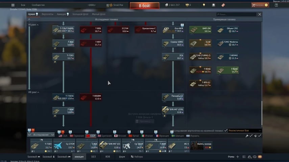Image resolution: width=289 pixels, height=162 pixels.
Task: Click the Магазин shop cart icon
Action: (x=254, y=5)
